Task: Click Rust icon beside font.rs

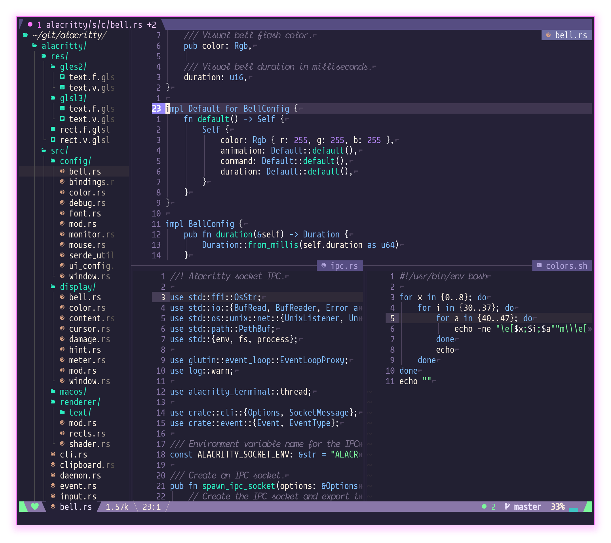Action: point(62,213)
